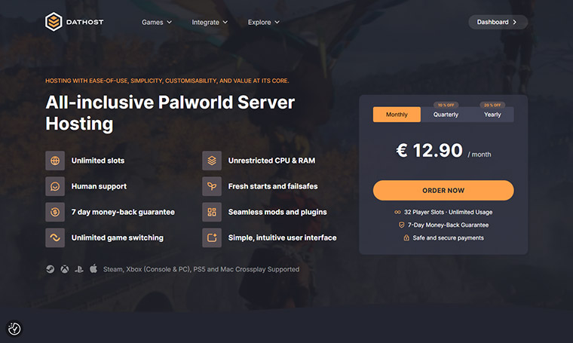Click the cookie preferences icon at bottom left
The height and width of the screenshot is (343, 573).
point(14,329)
